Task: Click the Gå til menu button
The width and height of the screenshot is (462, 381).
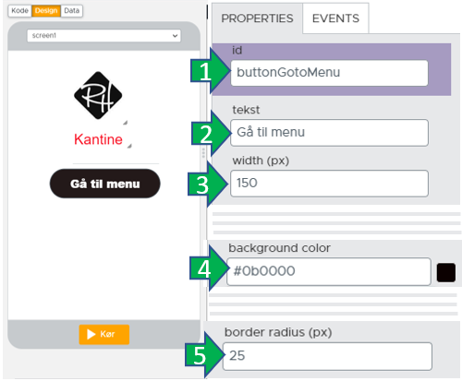Action: click(105, 184)
